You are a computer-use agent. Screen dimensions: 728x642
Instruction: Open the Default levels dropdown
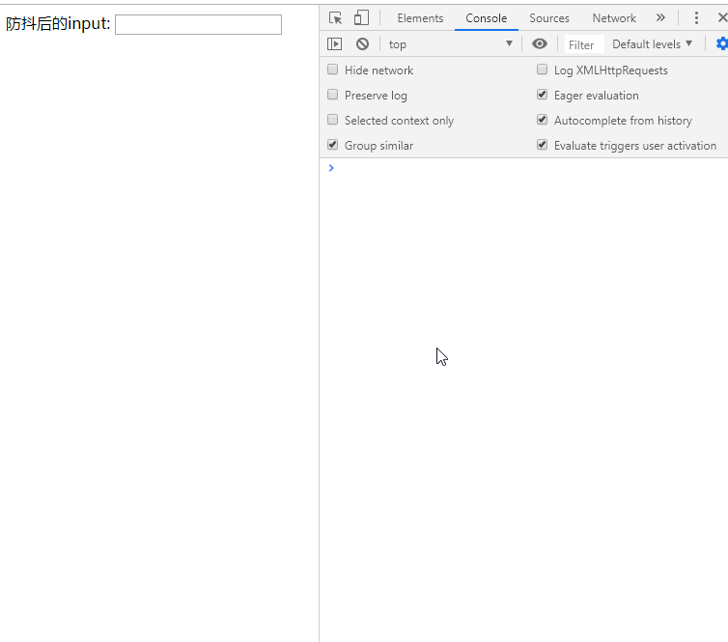point(653,44)
